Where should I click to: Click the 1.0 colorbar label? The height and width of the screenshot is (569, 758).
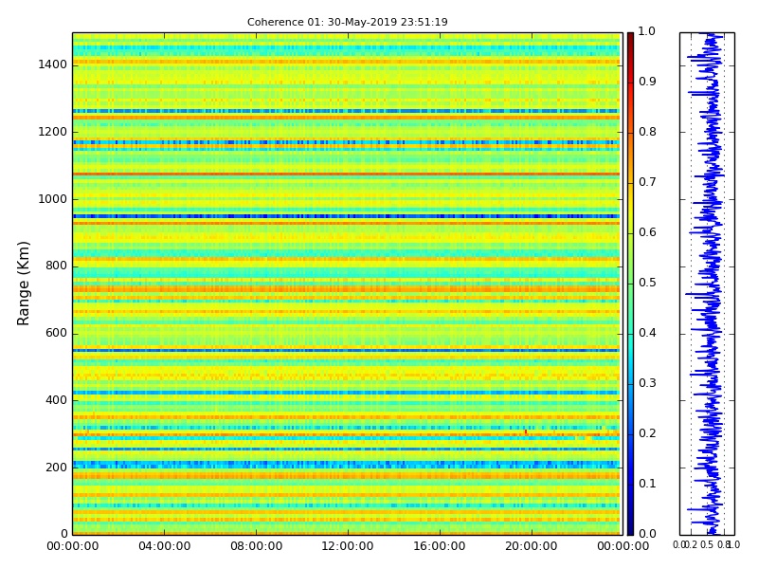(647, 31)
